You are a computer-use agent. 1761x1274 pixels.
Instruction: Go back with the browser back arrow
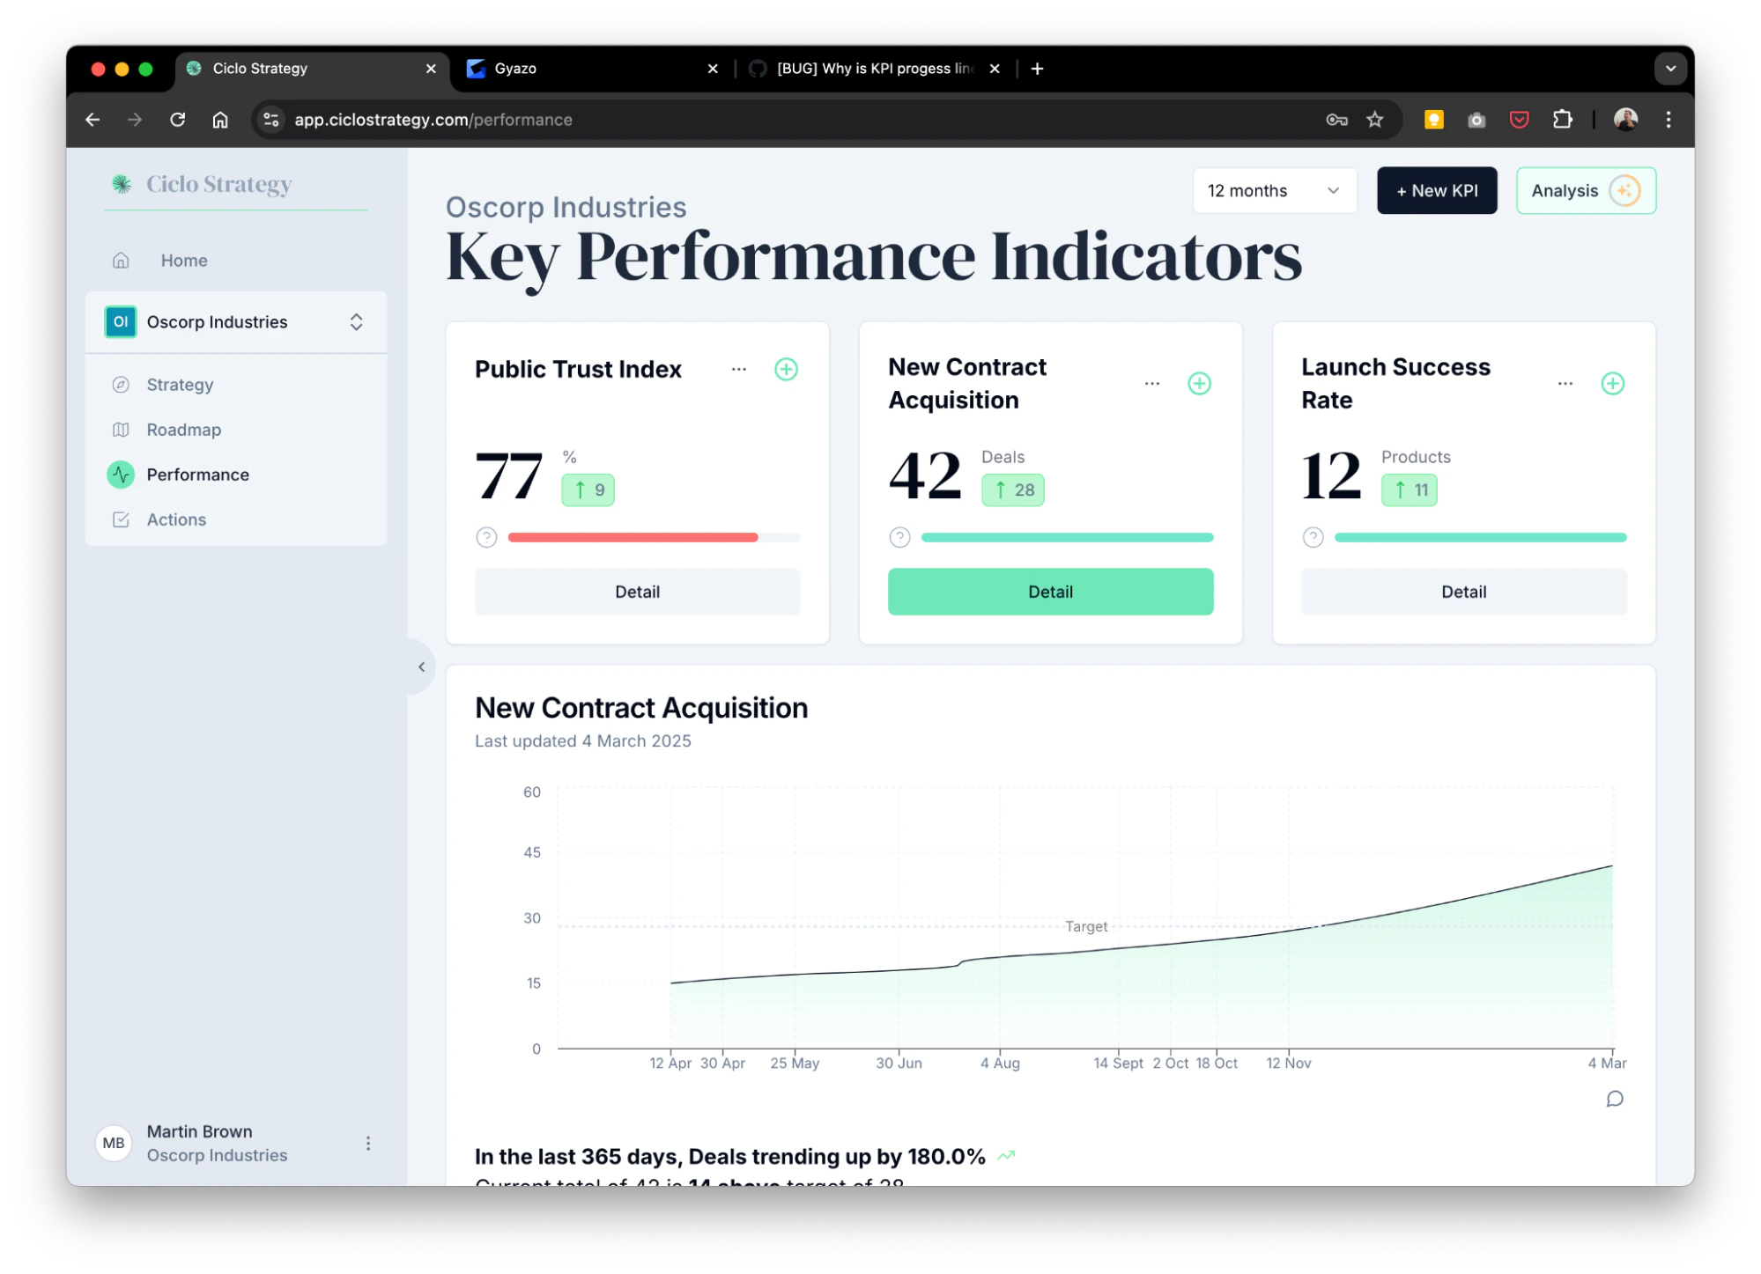click(x=93, y=120)
